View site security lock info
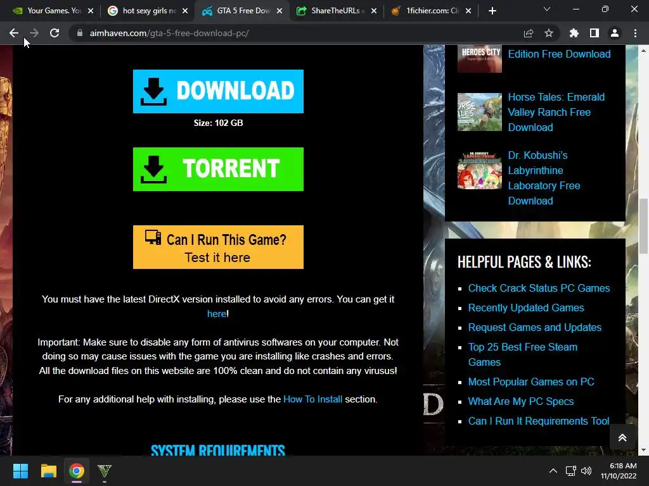This screenshot has width=649, height=486. (79, 33)
